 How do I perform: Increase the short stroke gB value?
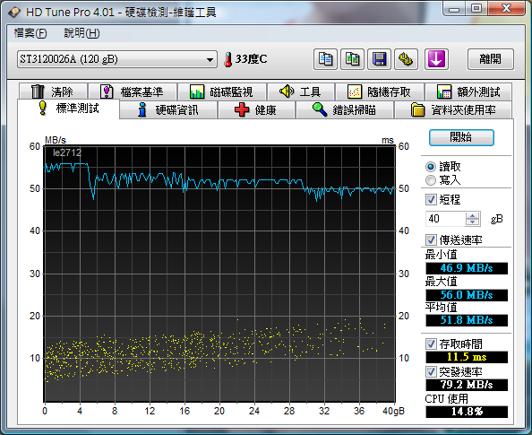pos(472,215)
